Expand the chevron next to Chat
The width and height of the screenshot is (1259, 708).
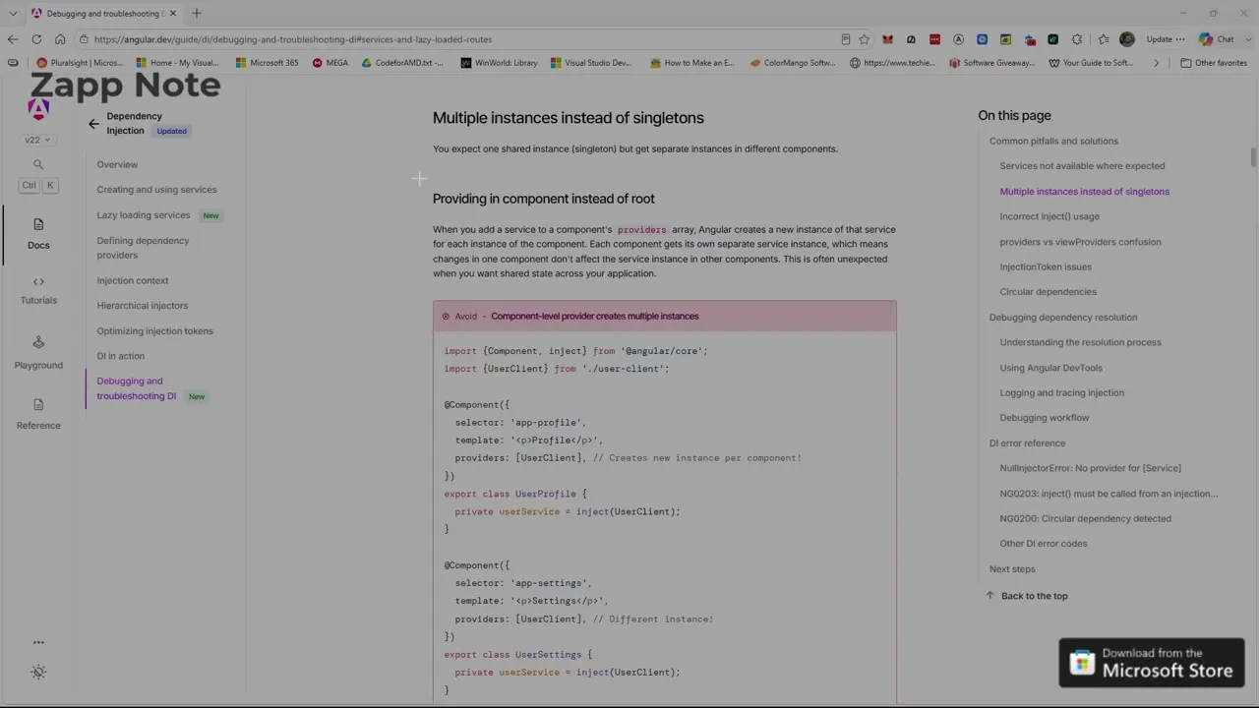[1247, 39]
